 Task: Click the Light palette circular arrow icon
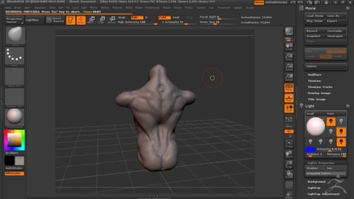348,106
